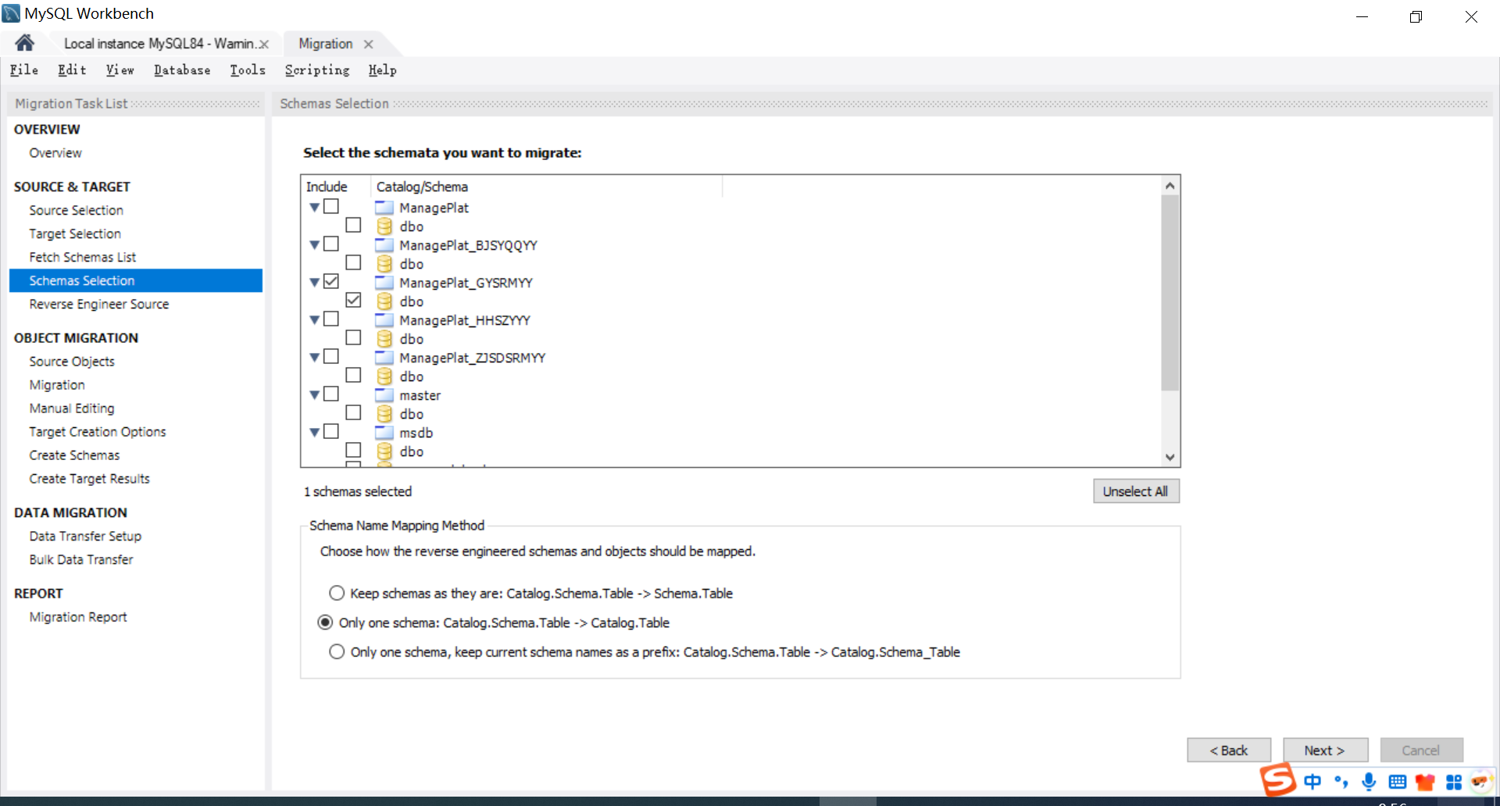Image resolution: width=1500 pixels, height=806 pixels.
Task: Open the soft keyboard icon in IME bar
Action: 1398,782
